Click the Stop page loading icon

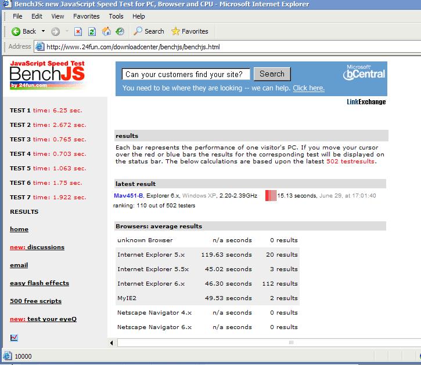pyautogui.click(x=78, y=32)
